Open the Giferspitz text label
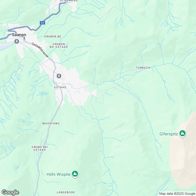196x196 pixels. (x=169, y=134)
